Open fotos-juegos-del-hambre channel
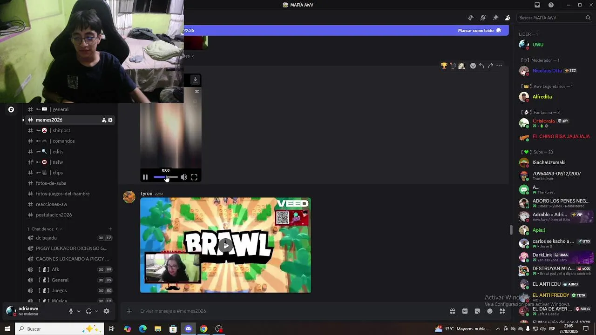 pyautogui.click(x=70, y=194)
